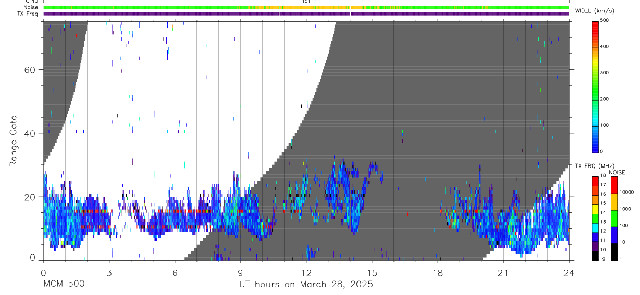Click the '12' UT hour tick label
This screenshot has height=295, width=640.
pyautogui.click(x=306, y=272)
